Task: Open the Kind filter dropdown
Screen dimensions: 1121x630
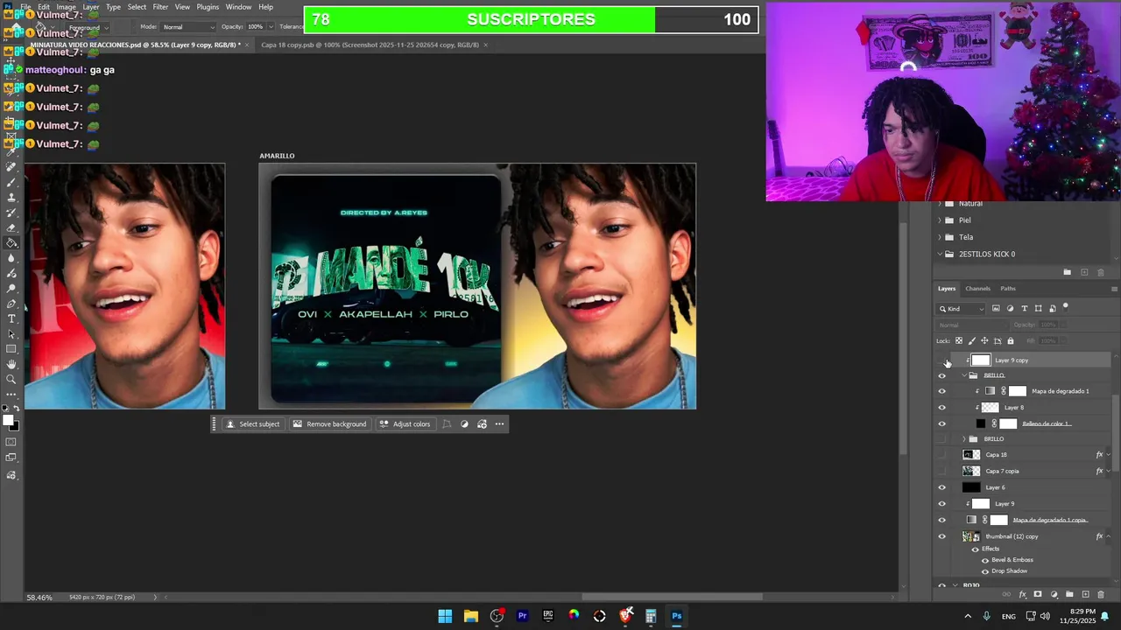Action: point(961,308)
